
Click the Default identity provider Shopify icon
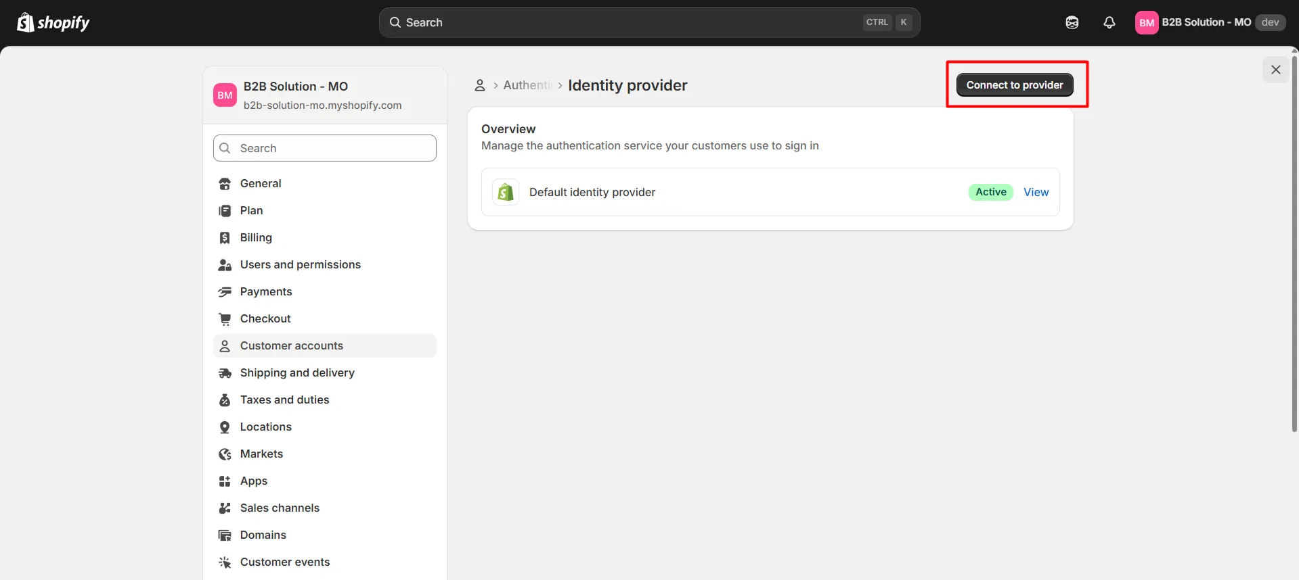point(506,192)
